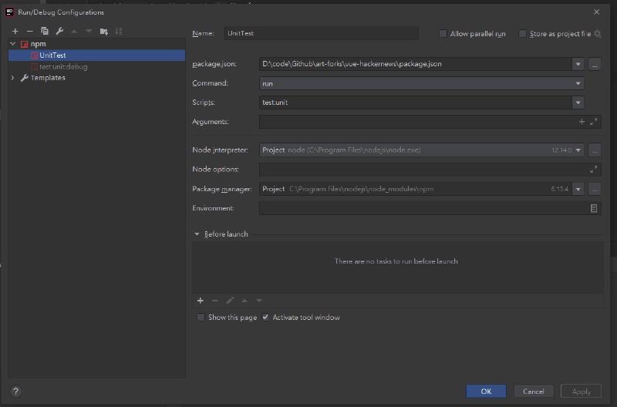Collapse the Before launch section
The height and width of the screenshot is (407, 617).
197,234
